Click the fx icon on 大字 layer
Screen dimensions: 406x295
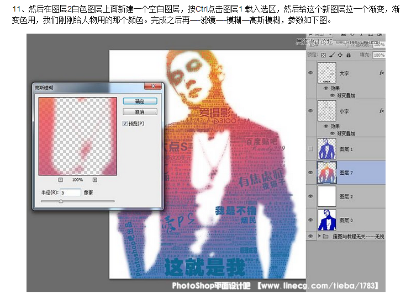381,73
